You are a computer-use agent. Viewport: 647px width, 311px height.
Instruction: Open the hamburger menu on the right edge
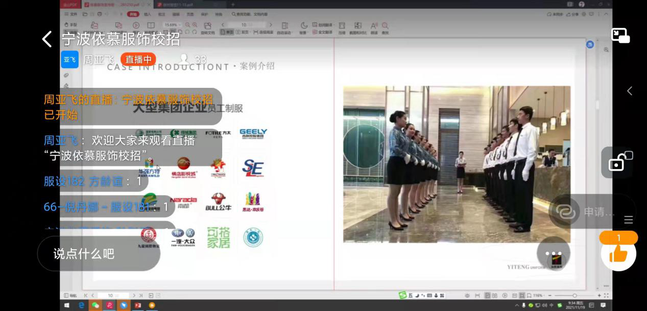(629, 220)
